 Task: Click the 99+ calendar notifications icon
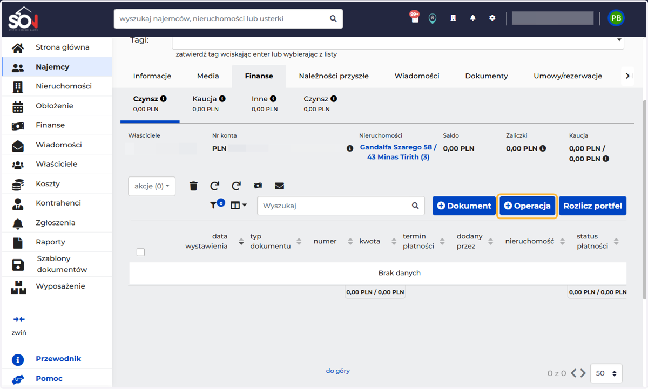(x=414, y=17)
